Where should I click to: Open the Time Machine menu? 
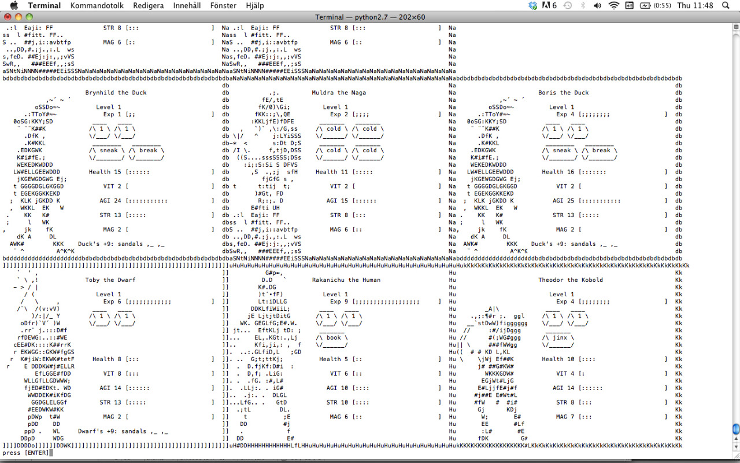[567, 6]
